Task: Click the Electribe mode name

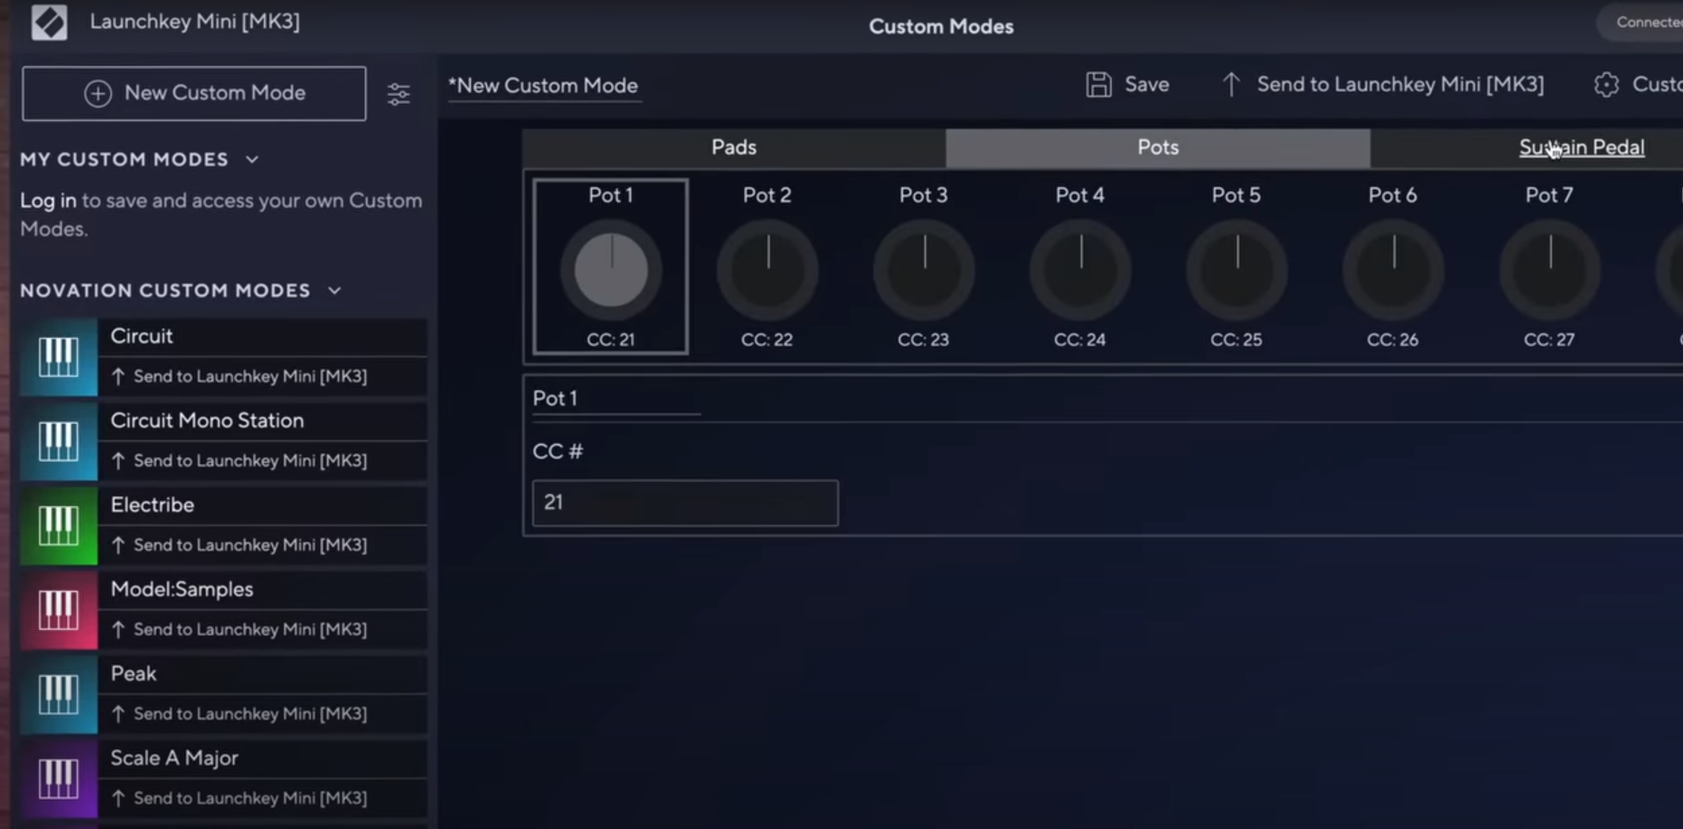Action: (153, 505)
